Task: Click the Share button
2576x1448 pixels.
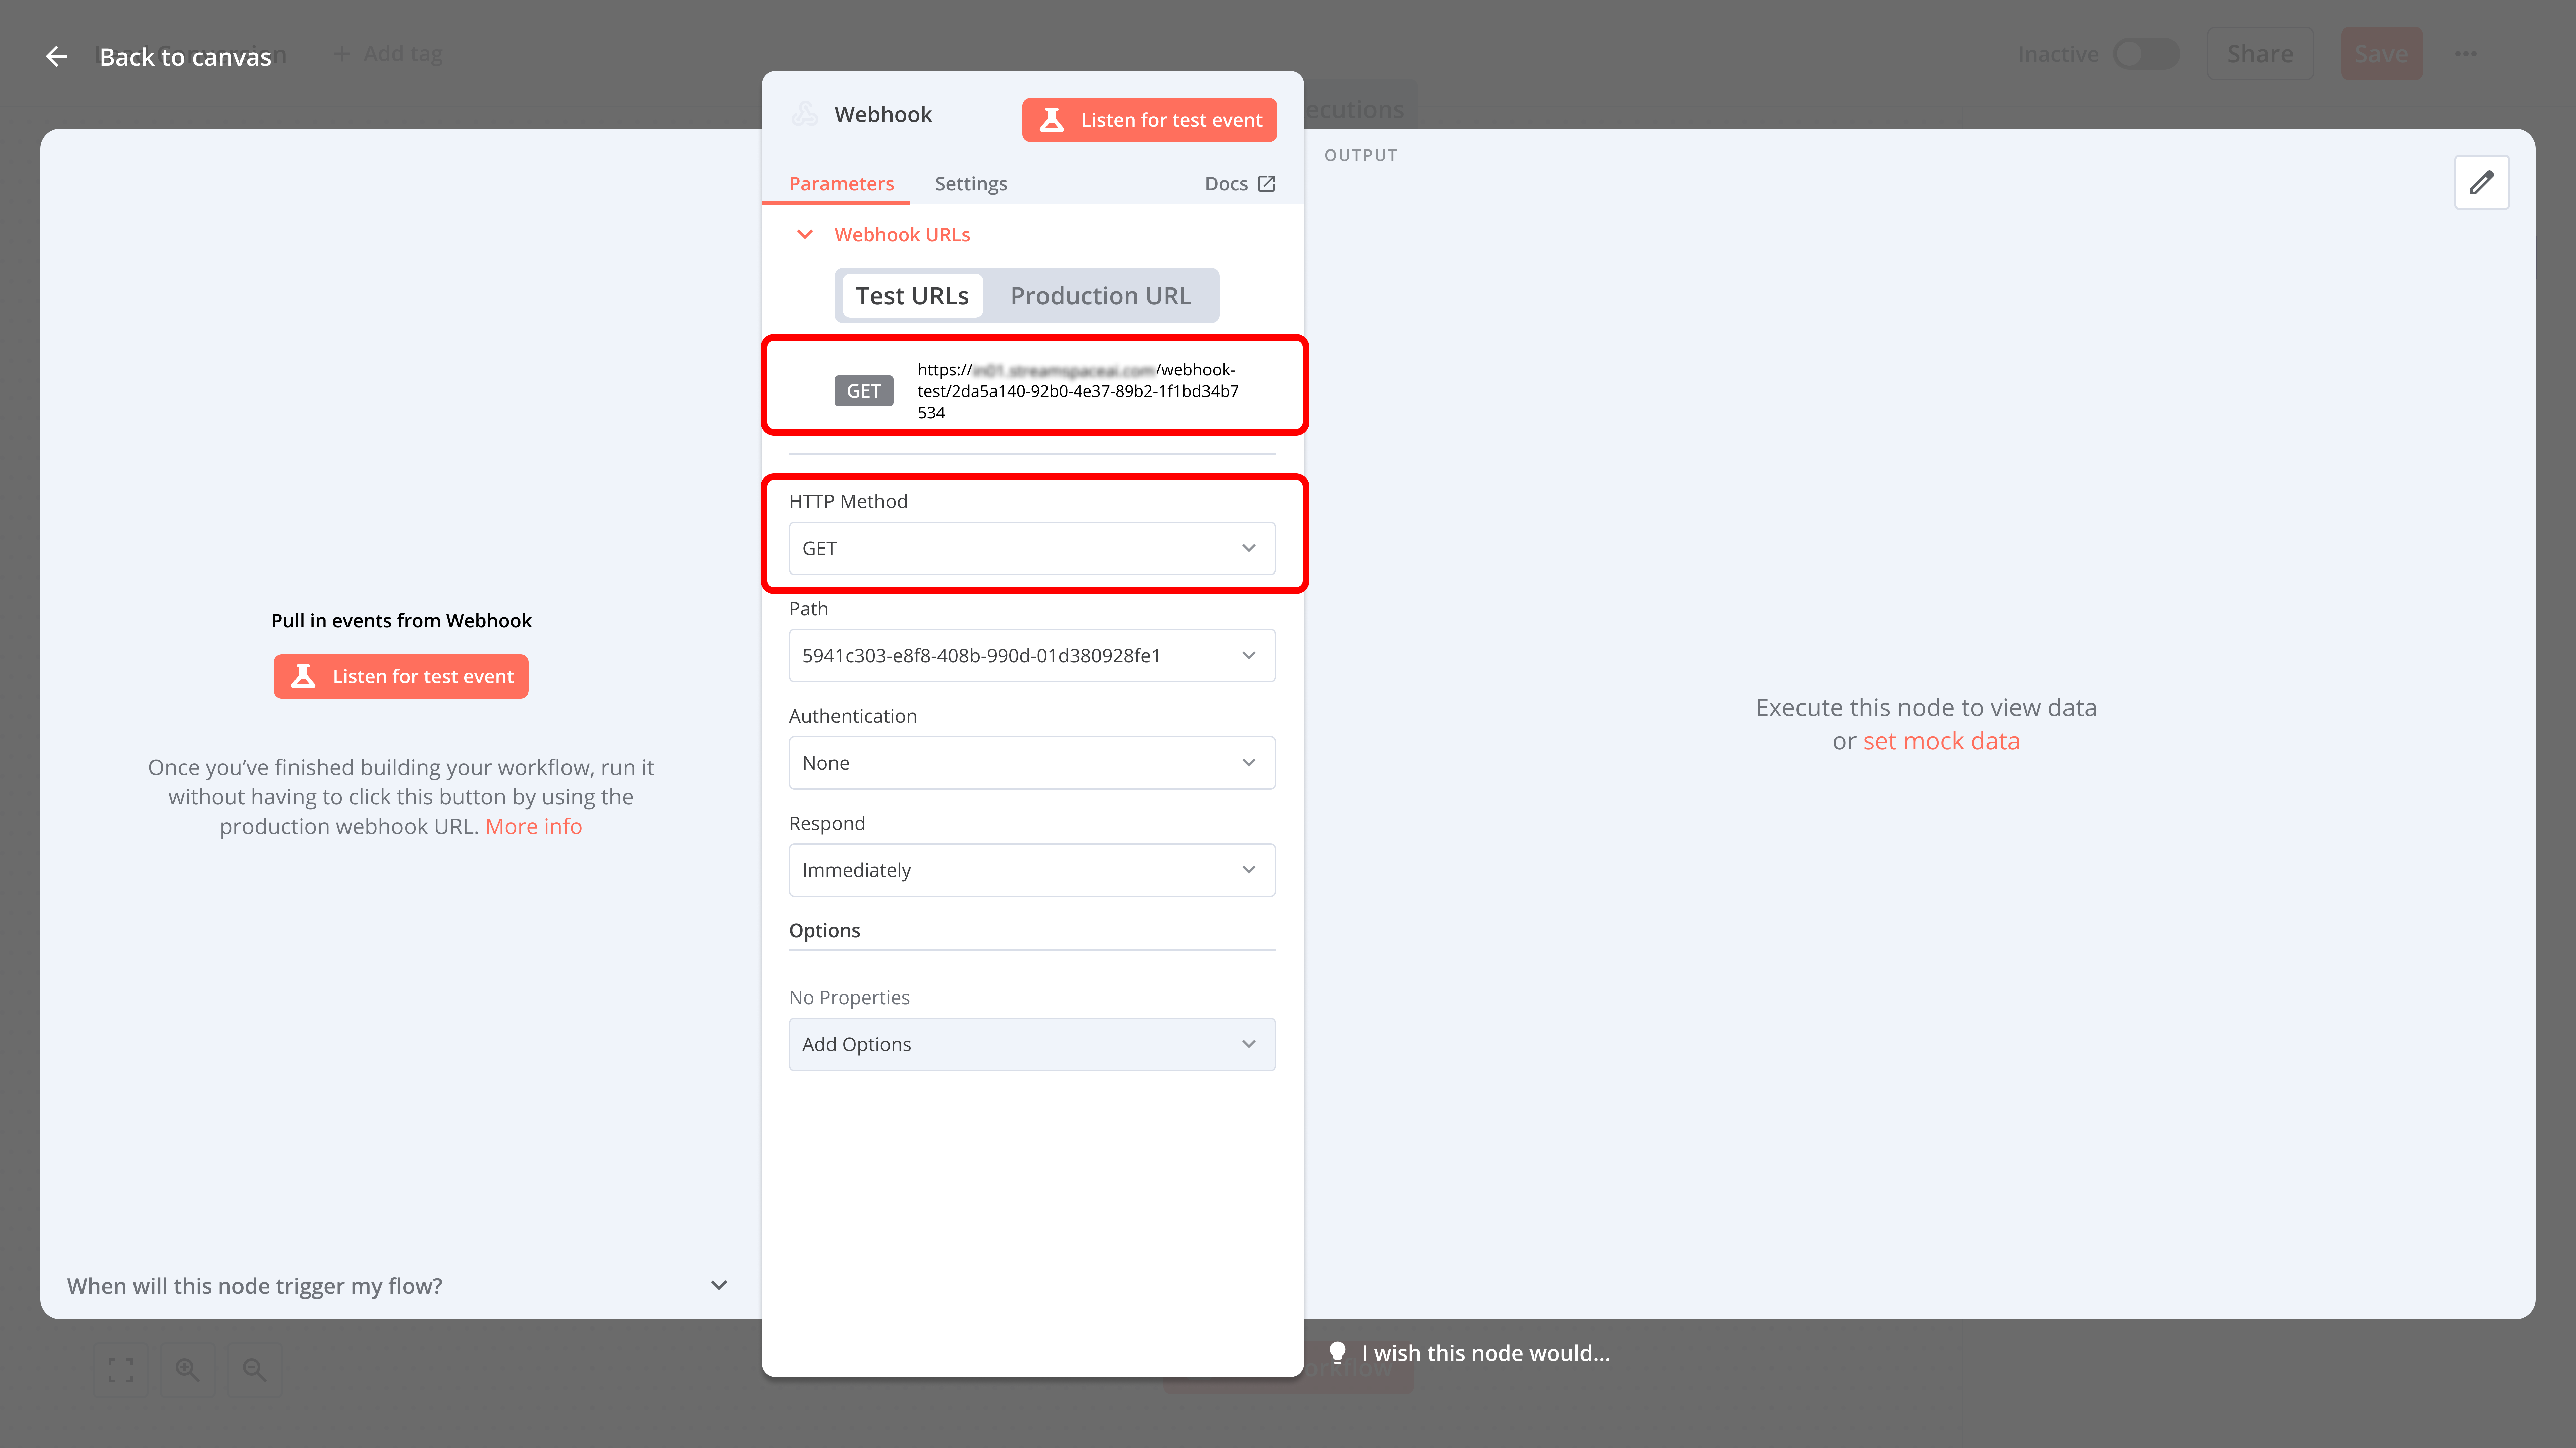Action: [2260, 54]
